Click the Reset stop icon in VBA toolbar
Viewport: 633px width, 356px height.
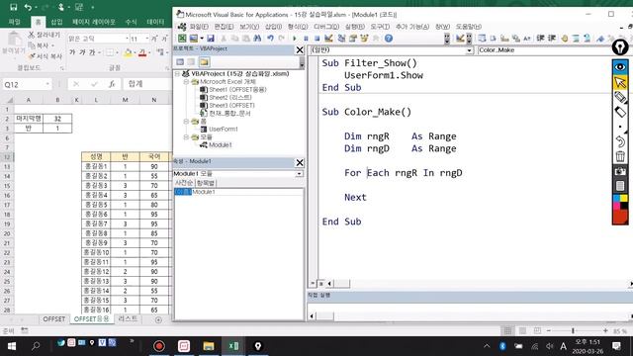click(x=316, y=39)
